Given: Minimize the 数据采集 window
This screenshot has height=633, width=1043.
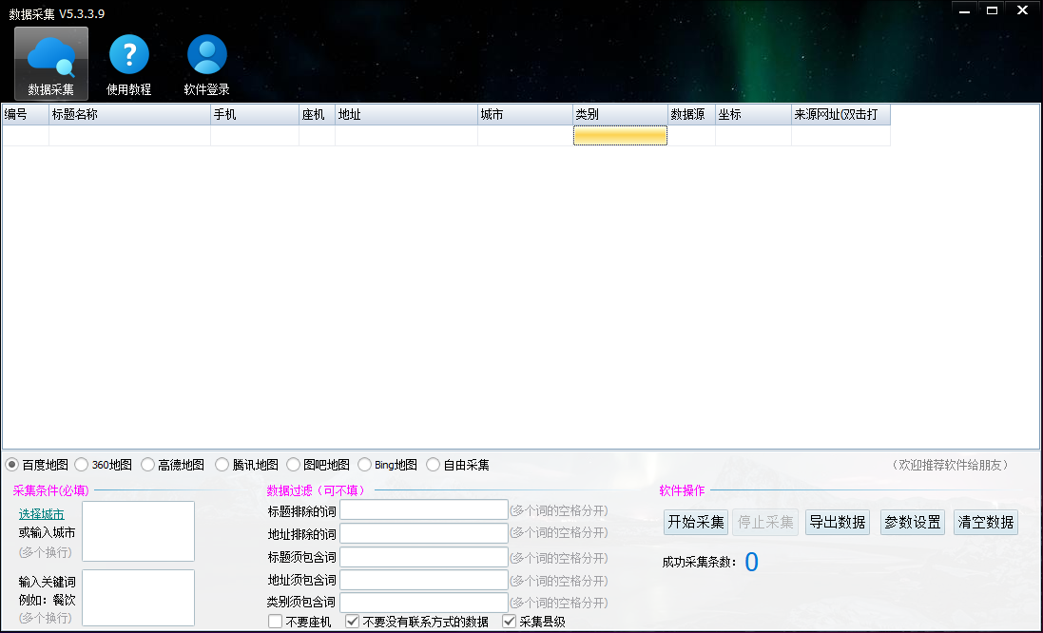Looking at the screenshot, I should pyautogui.click(x=965, y=10).
